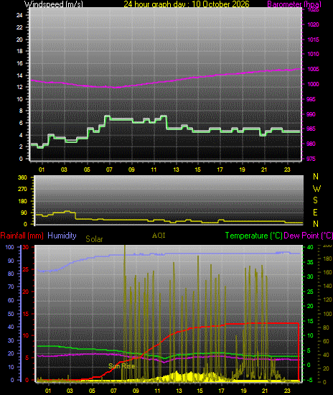Click AQI scale value 100

327,314
